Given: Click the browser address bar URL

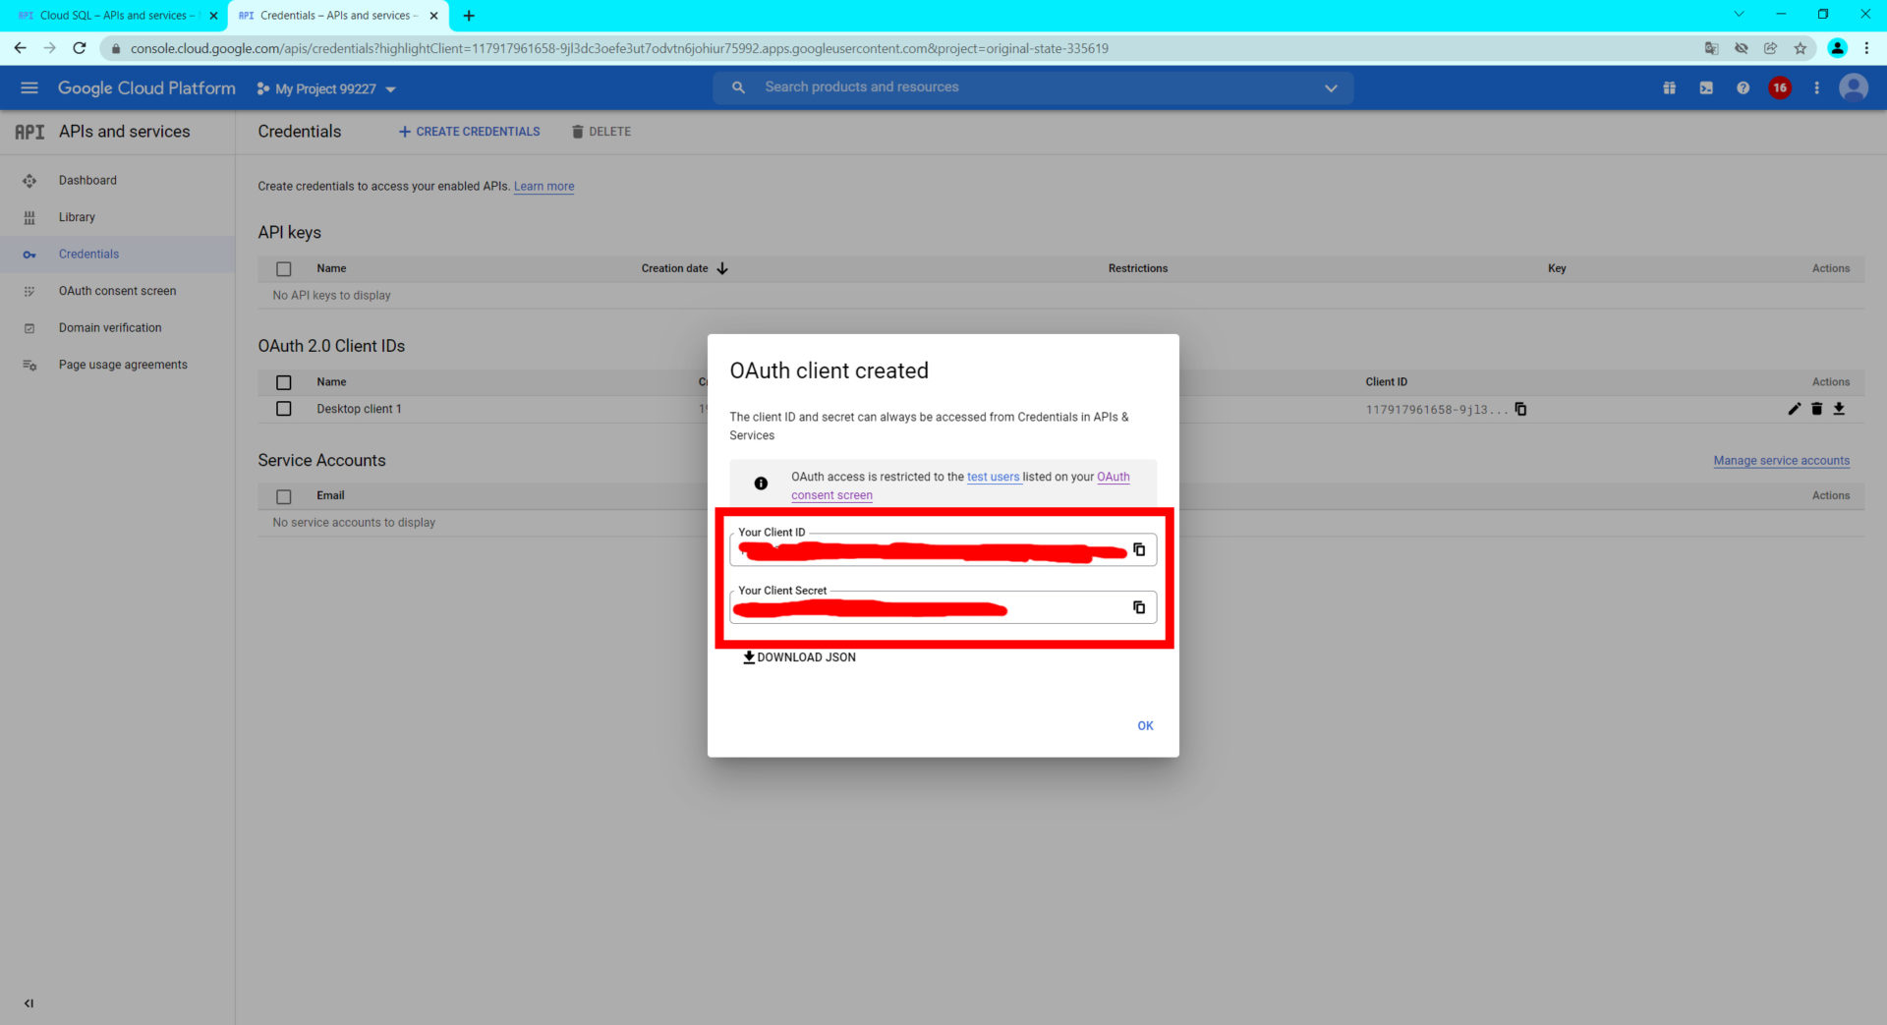Looking at the screenshot, I should point(619,48).
